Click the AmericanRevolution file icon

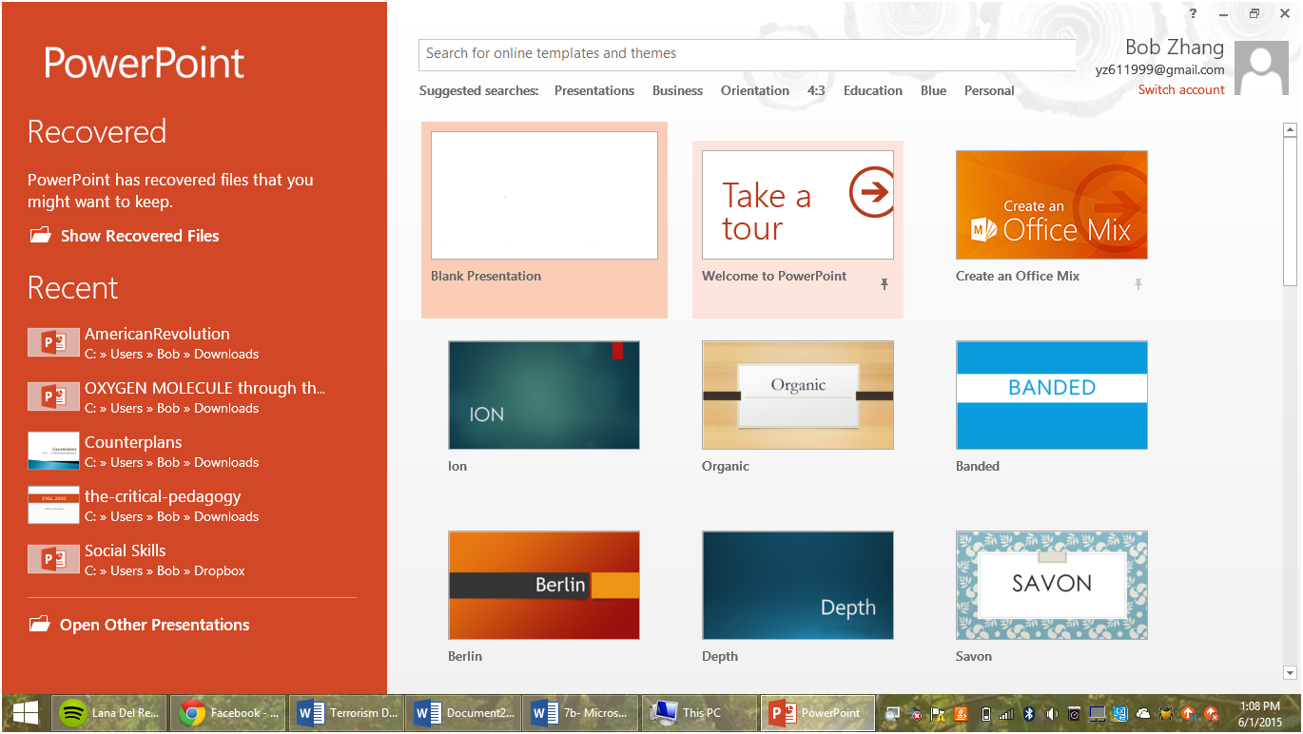(x=53, y=342)
